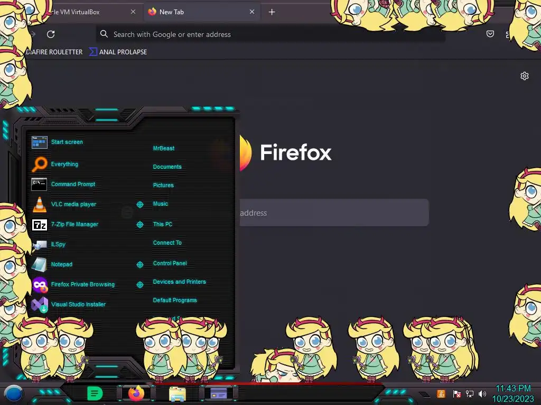
Task: Click the Firefox address bar
Action: (270, 34)
